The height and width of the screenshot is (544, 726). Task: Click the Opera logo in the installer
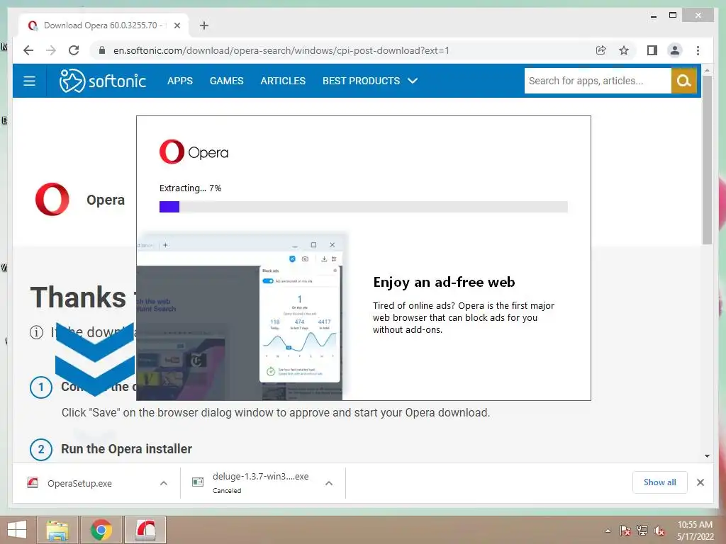[x=194, y=152]
